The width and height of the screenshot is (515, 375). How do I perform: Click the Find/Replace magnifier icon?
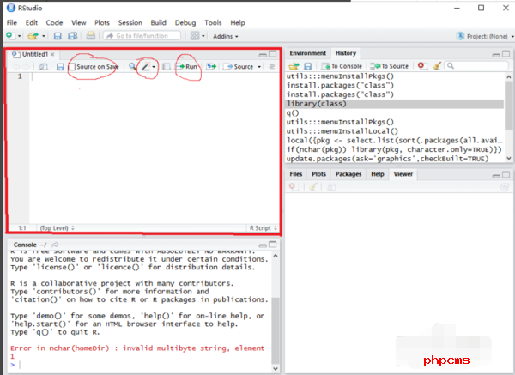(x=132, y=67)
